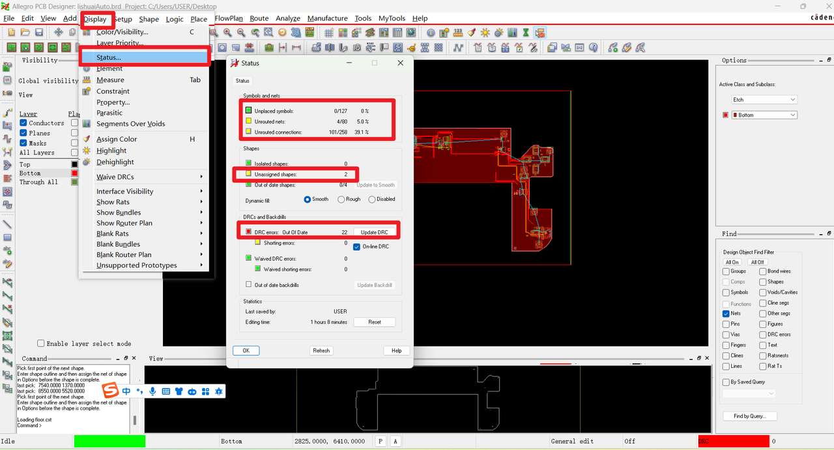Uncheck the On-line DRC checkbox
Image resolution: width=834 pixels, height=450 pixels.
tap(357, 247)
